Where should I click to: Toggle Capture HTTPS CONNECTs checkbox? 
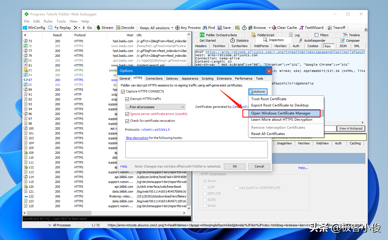(x=123, y=92)
